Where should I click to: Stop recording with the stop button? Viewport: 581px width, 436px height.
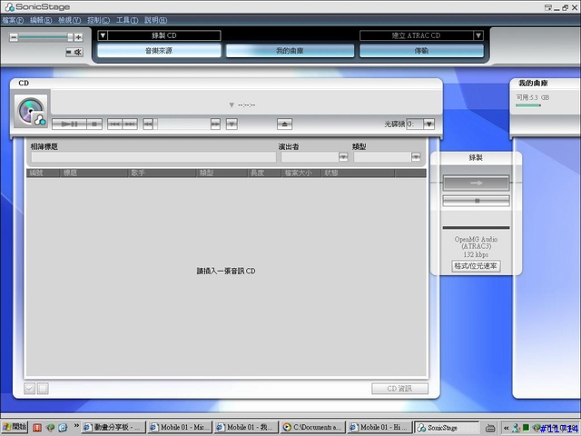[x=476, y=201]
